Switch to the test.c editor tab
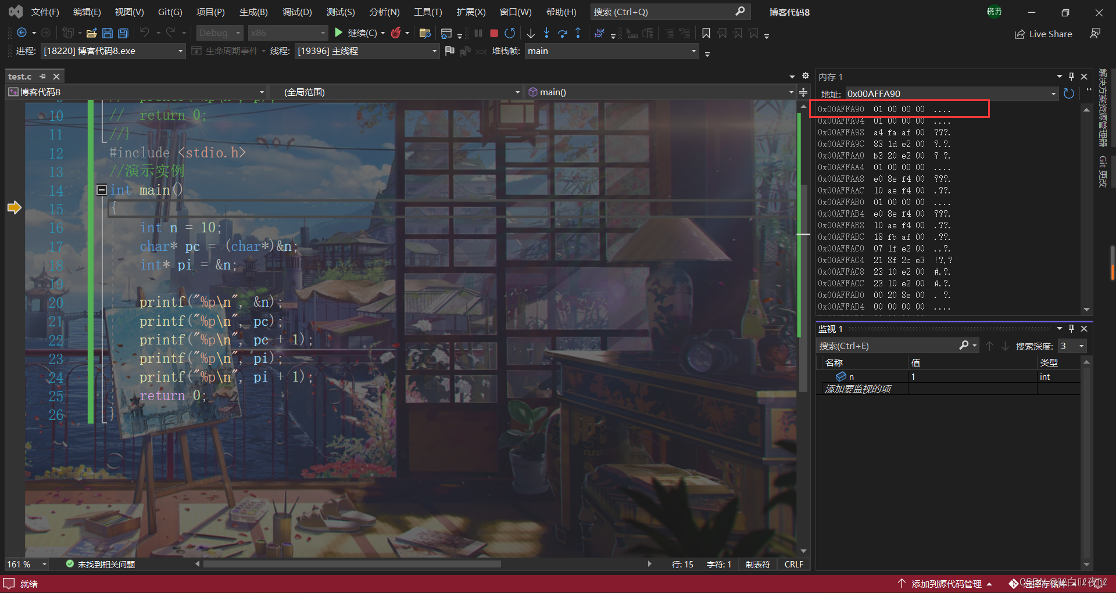 20,76
